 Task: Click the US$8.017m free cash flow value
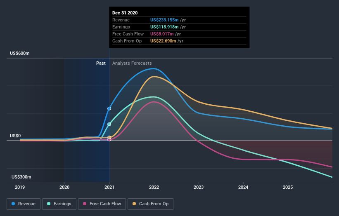162,34
